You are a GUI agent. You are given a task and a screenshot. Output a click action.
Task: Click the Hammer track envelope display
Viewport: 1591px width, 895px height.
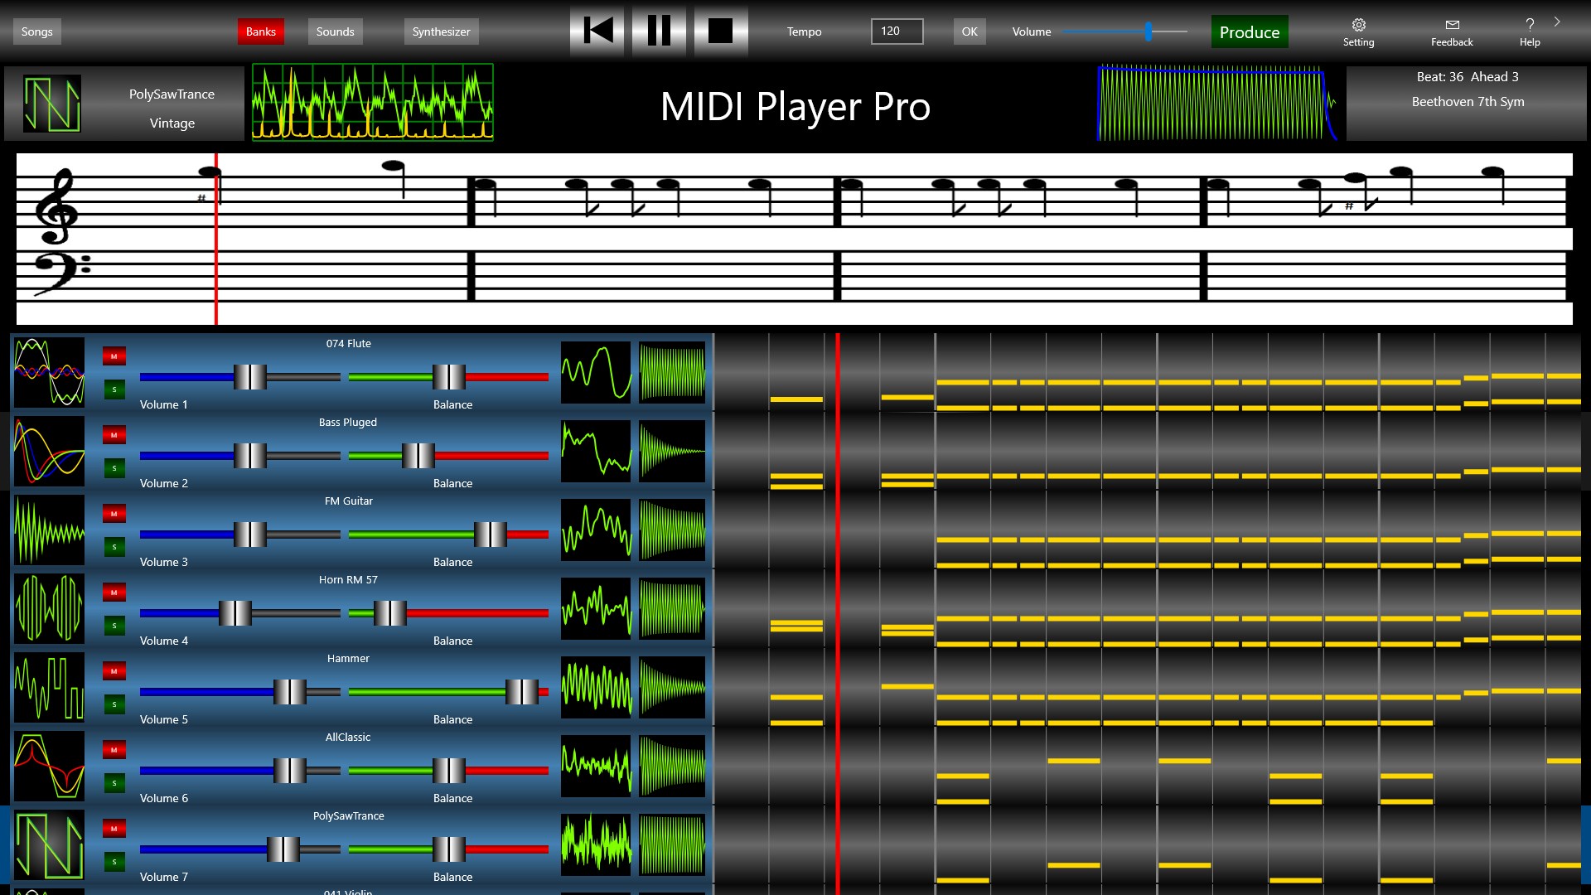click(671, 687)
